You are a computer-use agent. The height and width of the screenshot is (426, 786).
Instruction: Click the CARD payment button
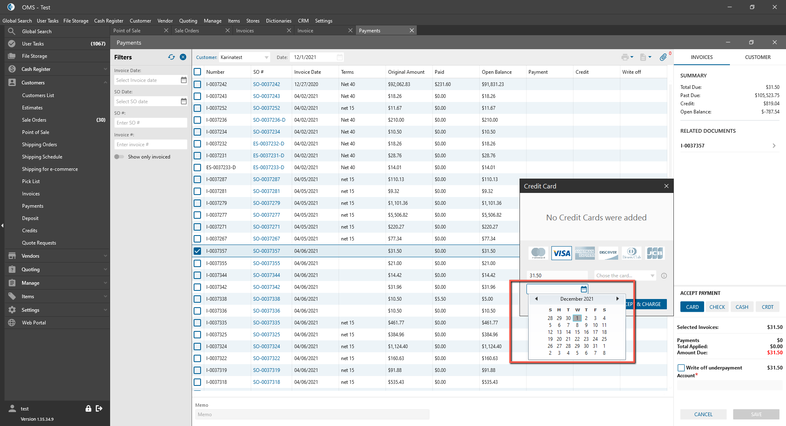692,307
